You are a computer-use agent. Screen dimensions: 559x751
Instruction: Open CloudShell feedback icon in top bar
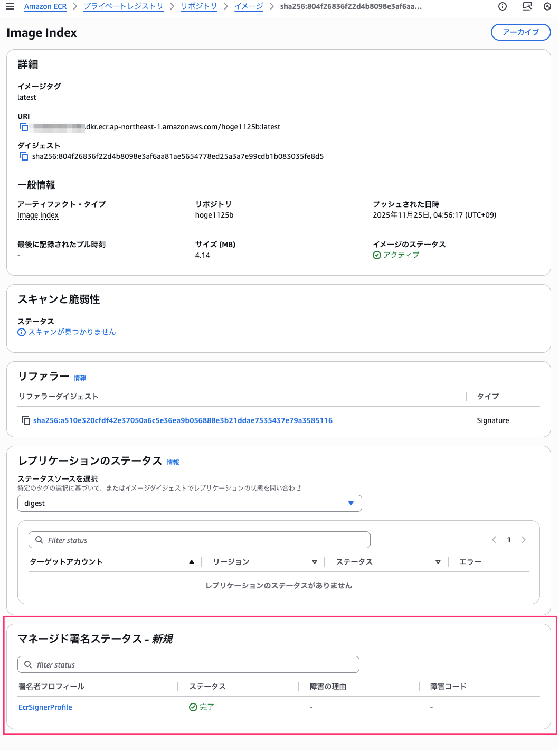click(526, 6)
